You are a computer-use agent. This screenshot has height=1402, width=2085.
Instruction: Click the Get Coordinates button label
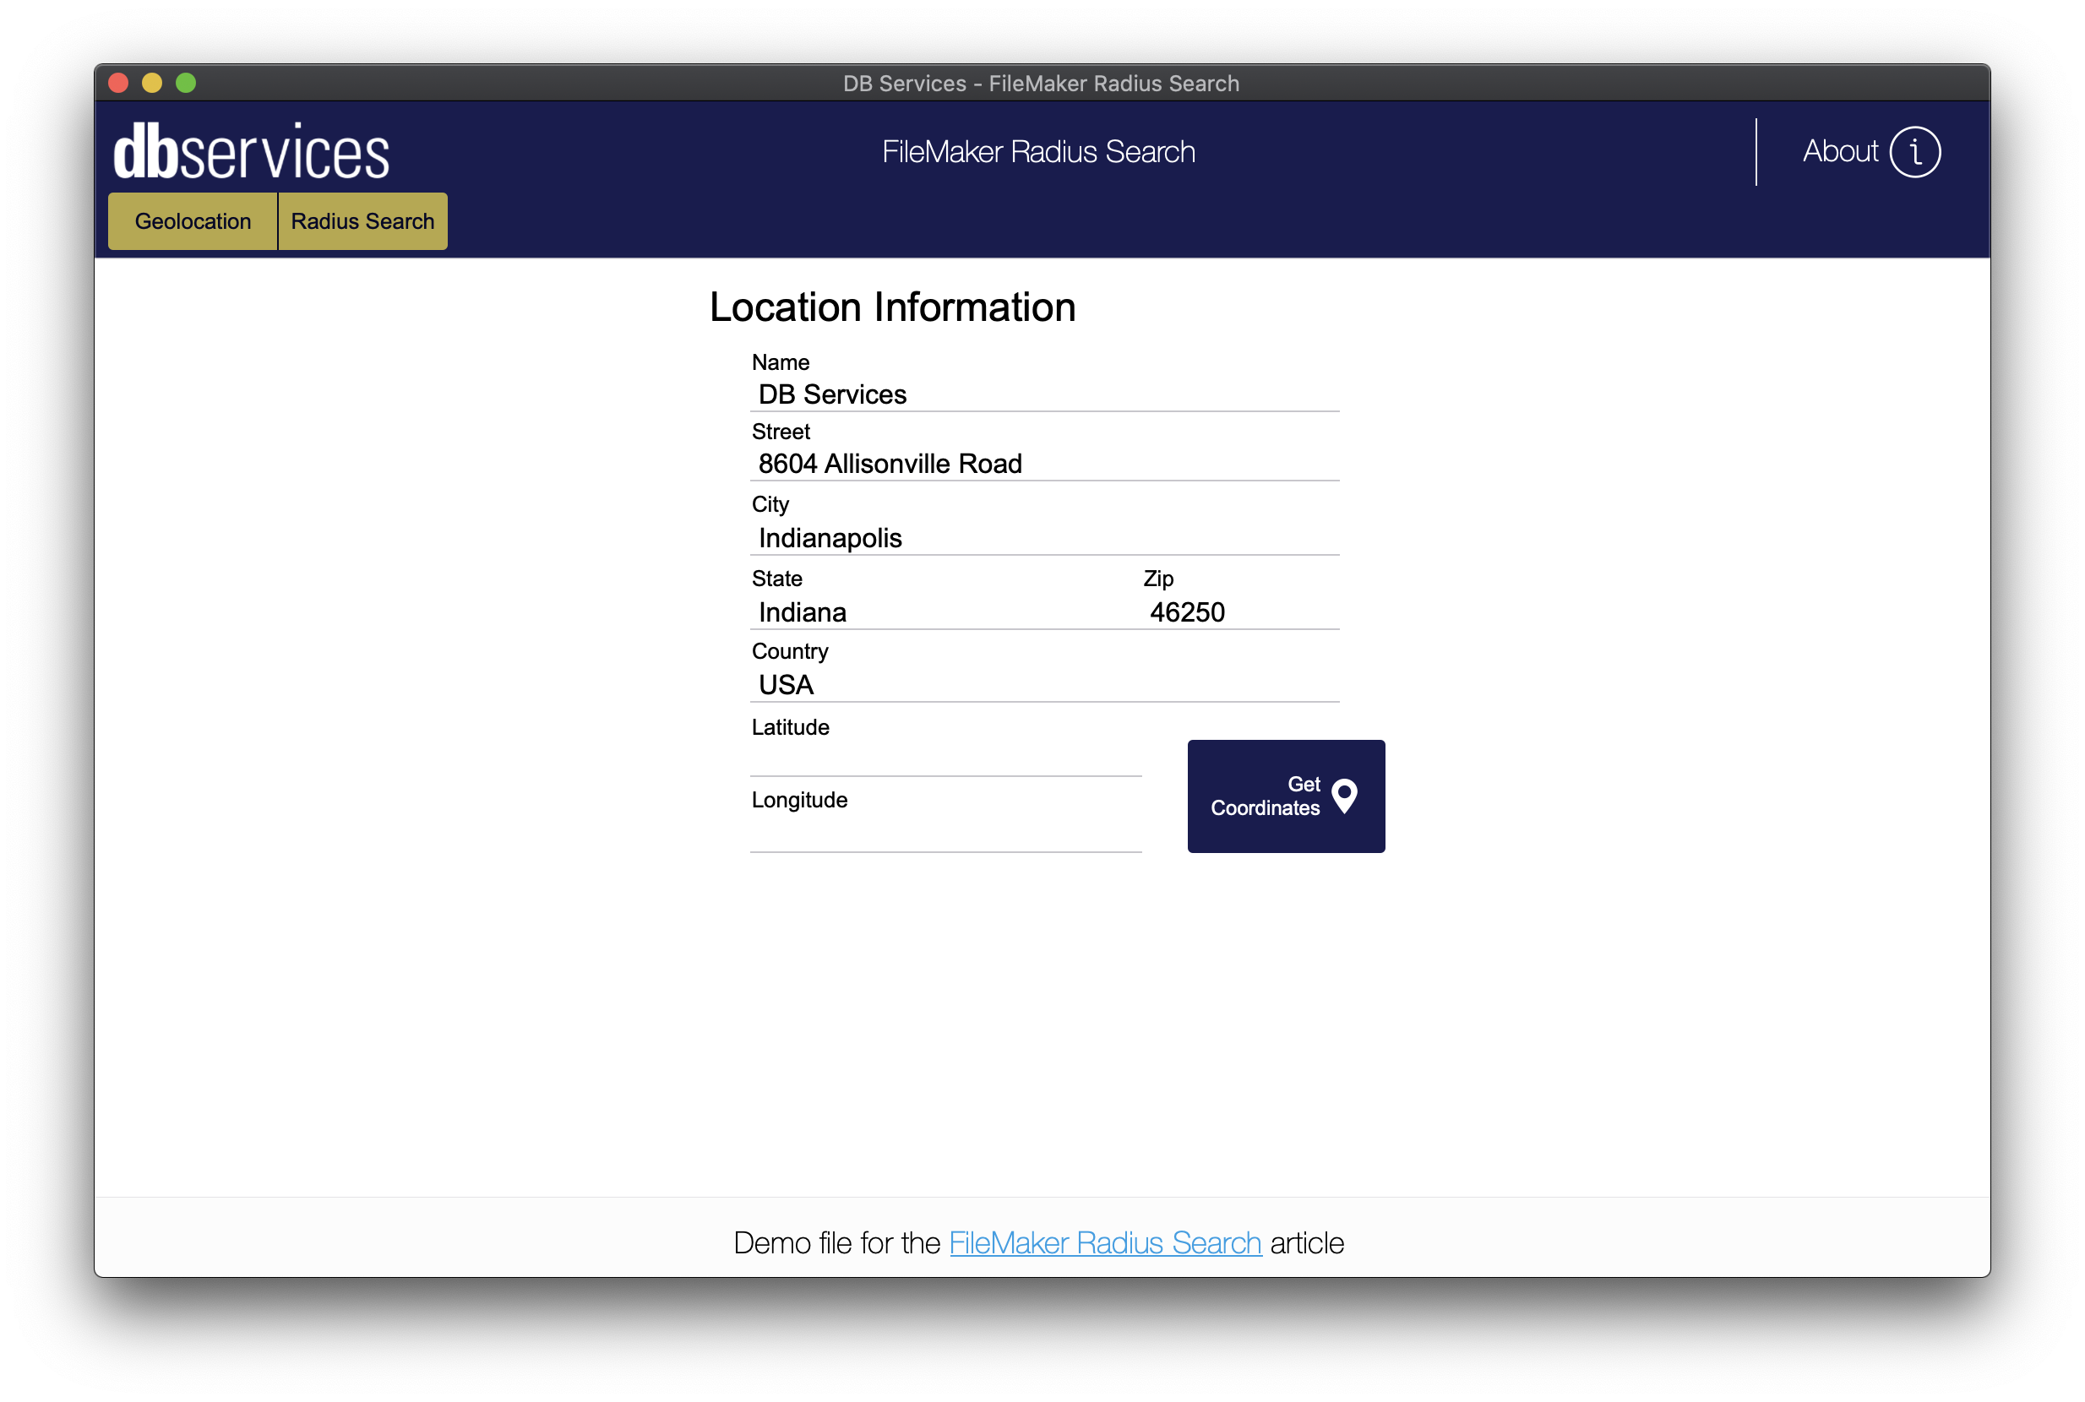click(x=1265, y=796)
